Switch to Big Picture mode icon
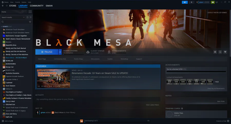 pos(217,2)
